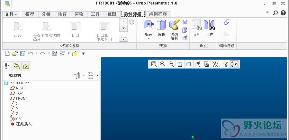Open a file using the folder icon
The height and width of the screenshot is (140, 289).
click(15, 54)
